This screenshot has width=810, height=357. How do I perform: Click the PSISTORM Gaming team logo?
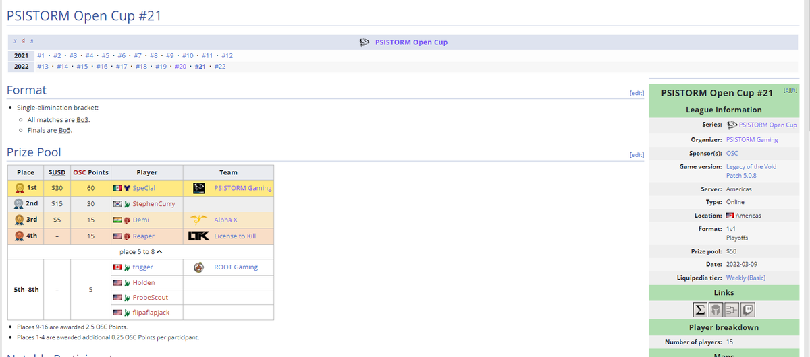(x=198, y=188)
